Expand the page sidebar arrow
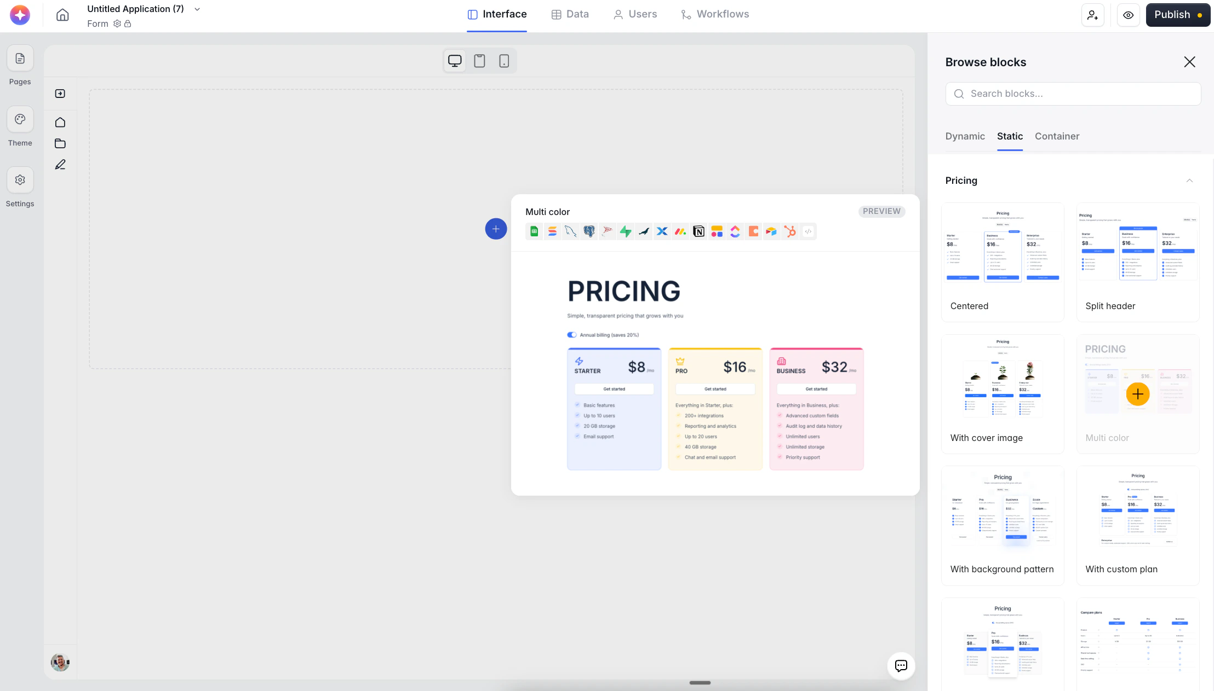The image size is (1214, 691). click(x=60, y=94)
